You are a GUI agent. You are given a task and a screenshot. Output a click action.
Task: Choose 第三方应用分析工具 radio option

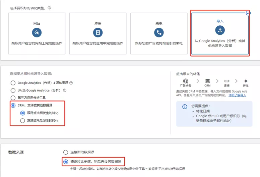click(13, 98)
